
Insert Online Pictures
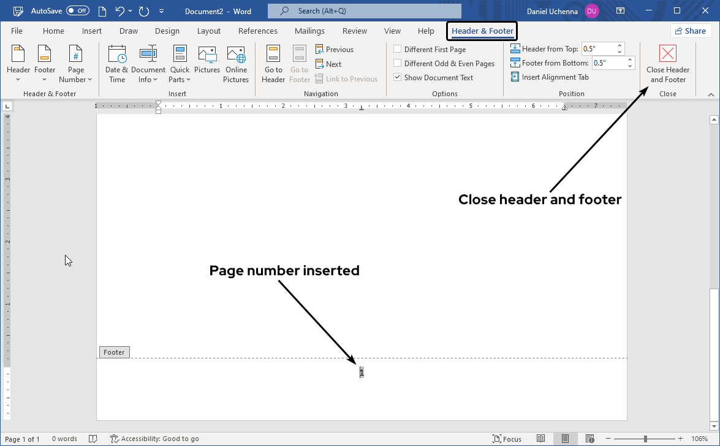236,63
